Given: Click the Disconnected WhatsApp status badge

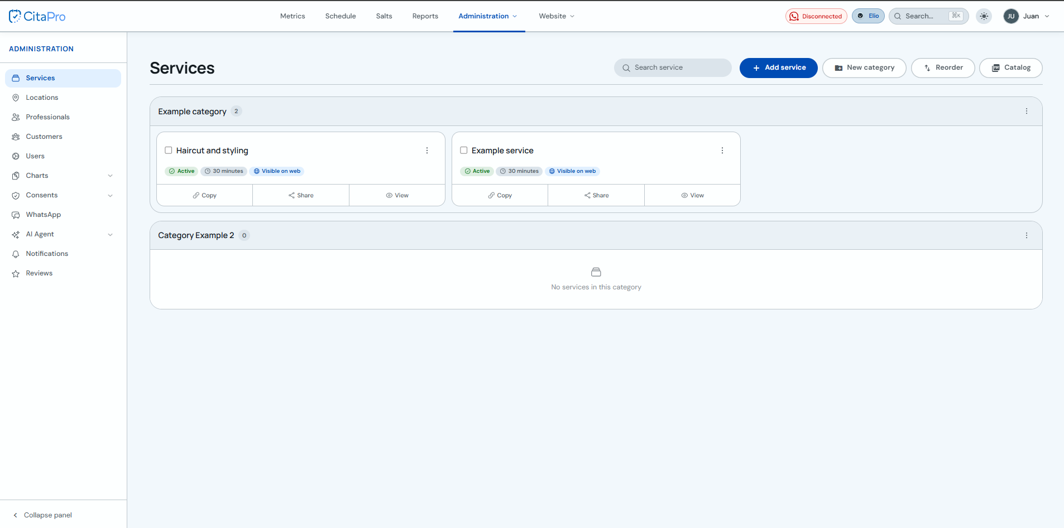Looking at the screenshot, I should pyautogui.click(x=816, y=16).
